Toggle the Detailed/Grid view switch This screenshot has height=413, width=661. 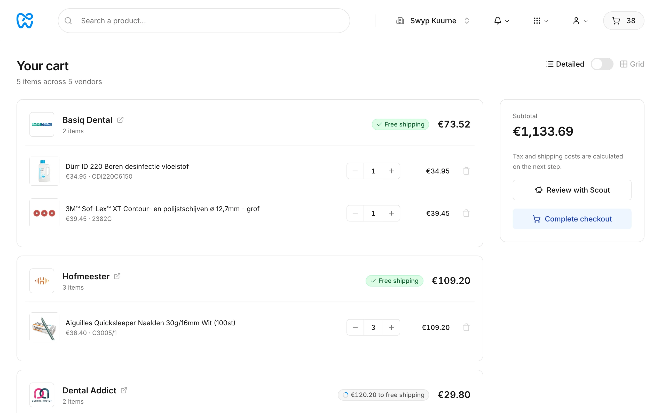[602, 64]
